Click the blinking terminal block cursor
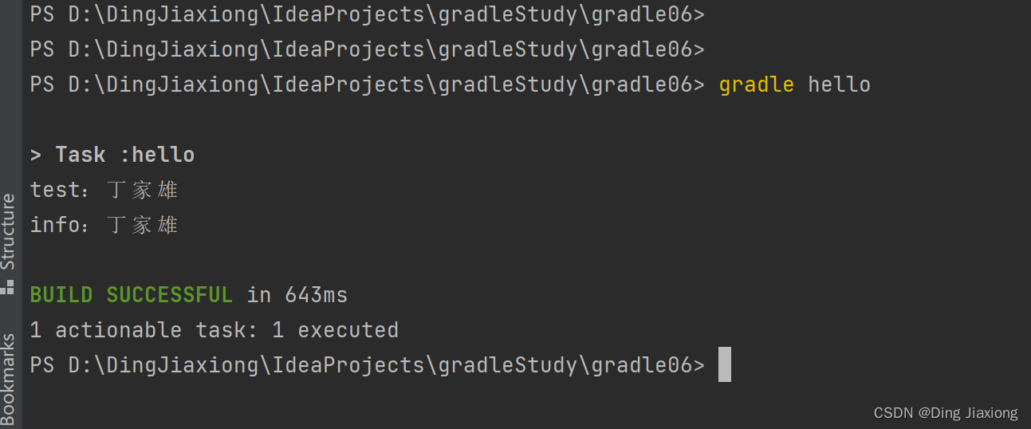 pyautogui.click(x=724, y=364)
